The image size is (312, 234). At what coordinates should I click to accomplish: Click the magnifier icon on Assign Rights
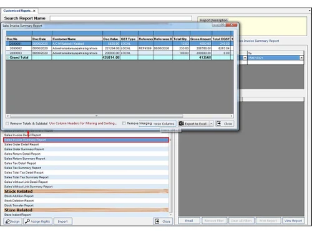click(27, 222)
